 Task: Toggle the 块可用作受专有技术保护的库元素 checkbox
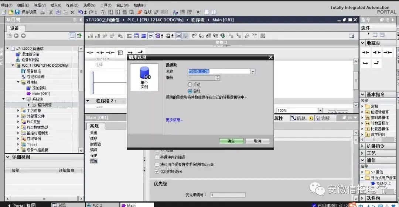point(157,164)
